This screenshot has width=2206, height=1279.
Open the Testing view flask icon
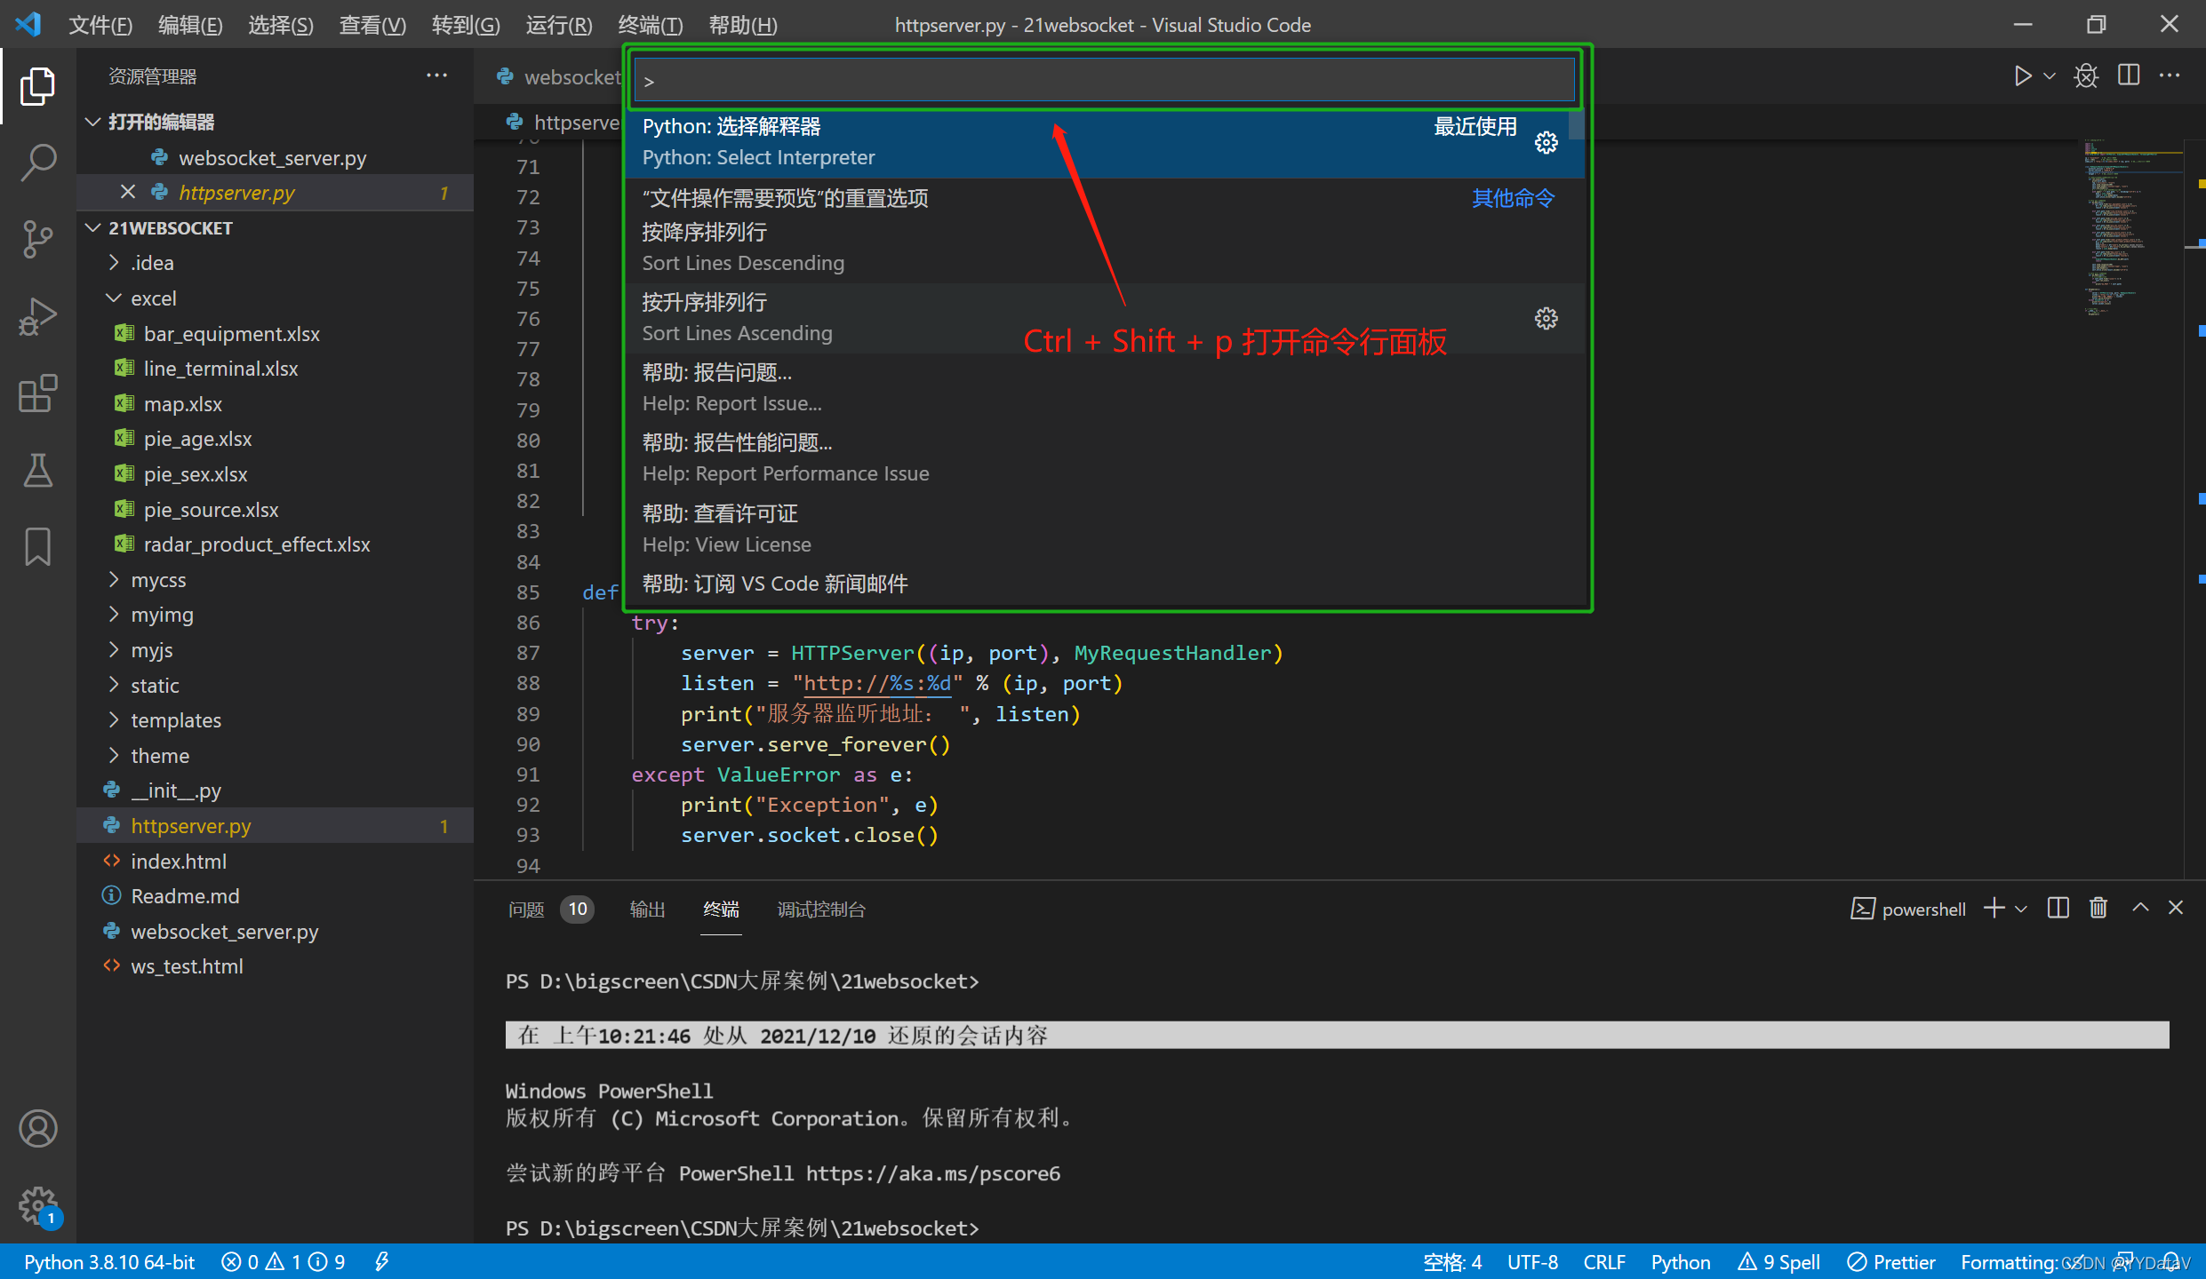click(x=37, y=470)
